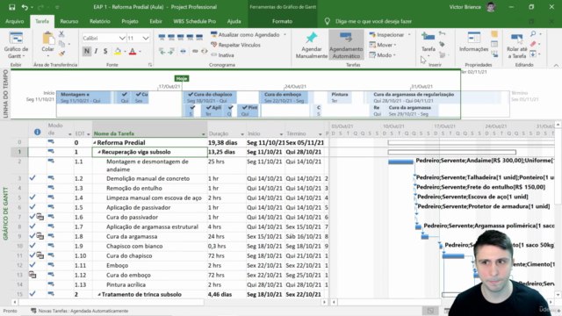This screenshot has height=316, width=562.
Task: Open the Gráfico de Gantt view button
Action: (16, 46)
